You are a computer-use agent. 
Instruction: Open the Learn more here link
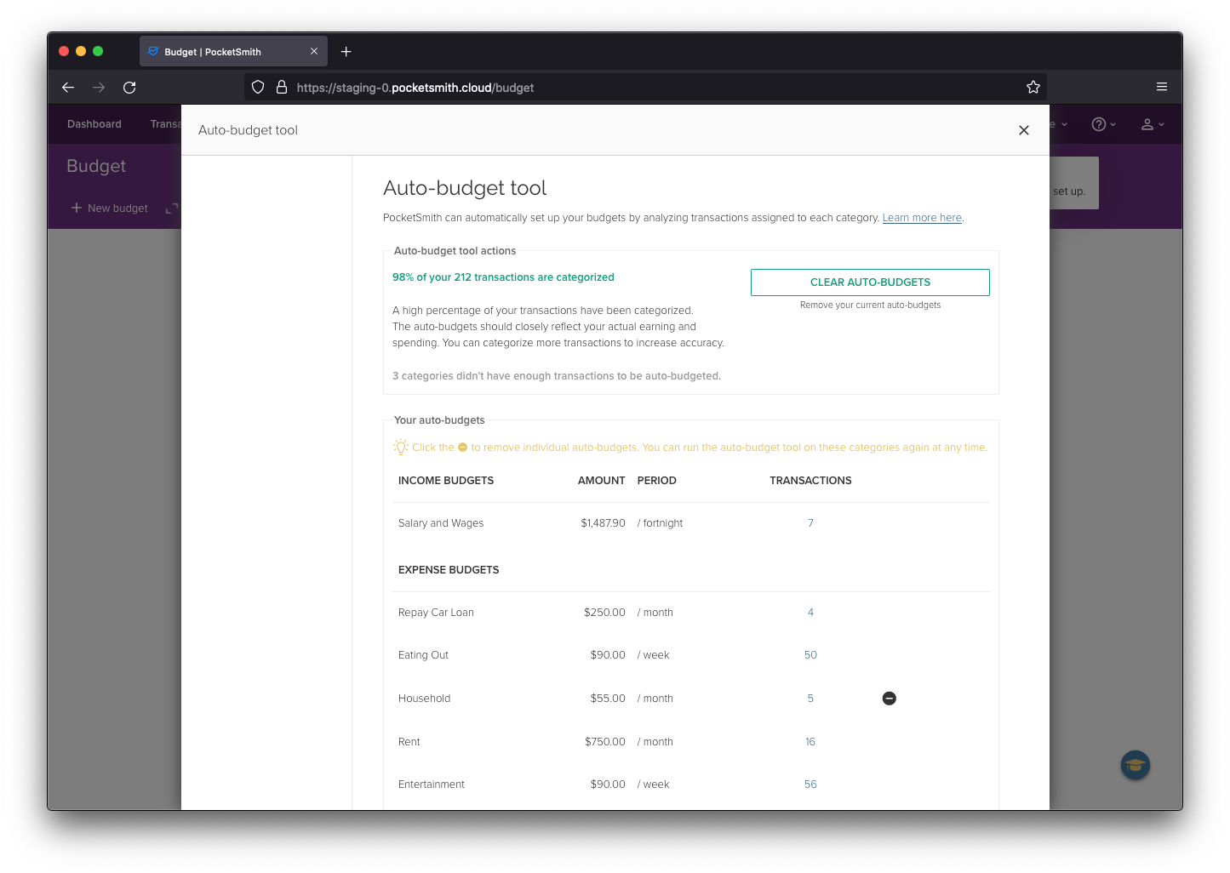point(921,217)
